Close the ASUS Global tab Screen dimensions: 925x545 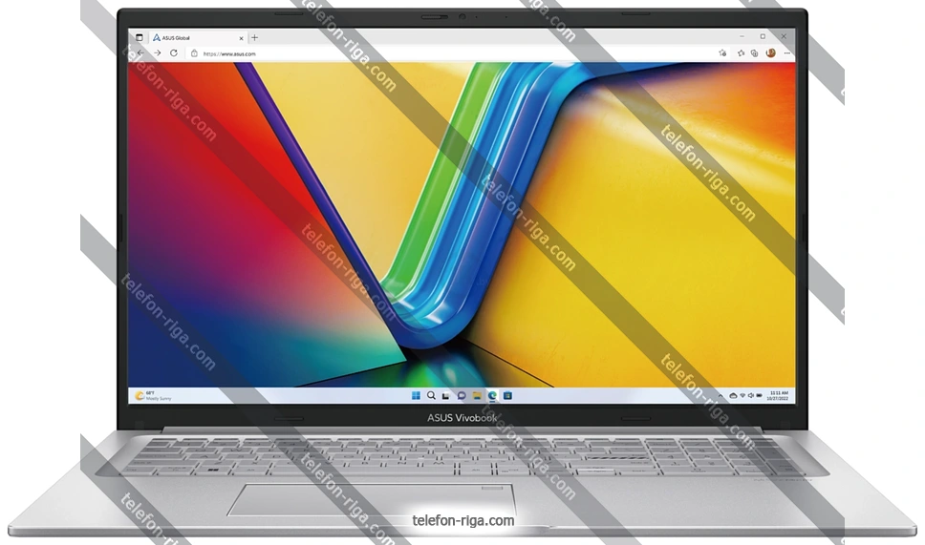241,37
